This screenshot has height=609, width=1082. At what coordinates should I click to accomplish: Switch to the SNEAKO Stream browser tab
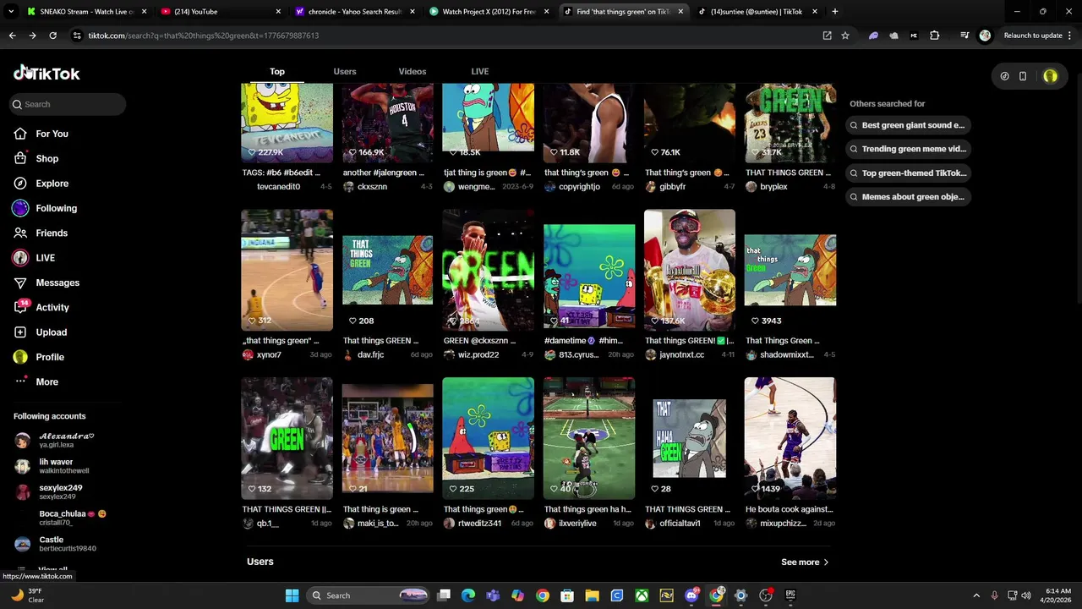click(x=86, y=11)
